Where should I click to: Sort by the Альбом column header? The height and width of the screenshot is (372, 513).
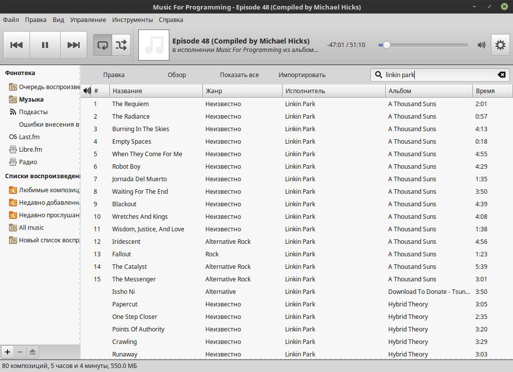[x=429, y=91]
